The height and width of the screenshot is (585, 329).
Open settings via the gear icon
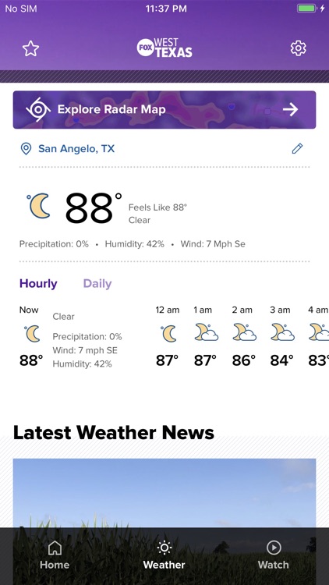pyautogui.click(x=298, y=48)
